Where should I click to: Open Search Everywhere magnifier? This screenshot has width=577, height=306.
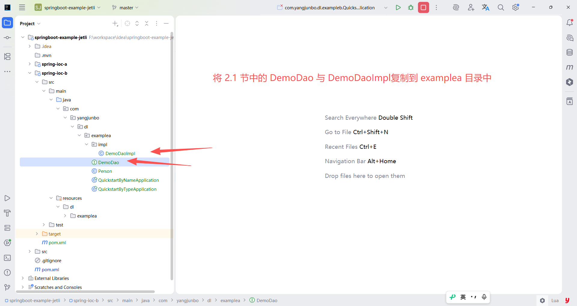(x=501, y=7)
